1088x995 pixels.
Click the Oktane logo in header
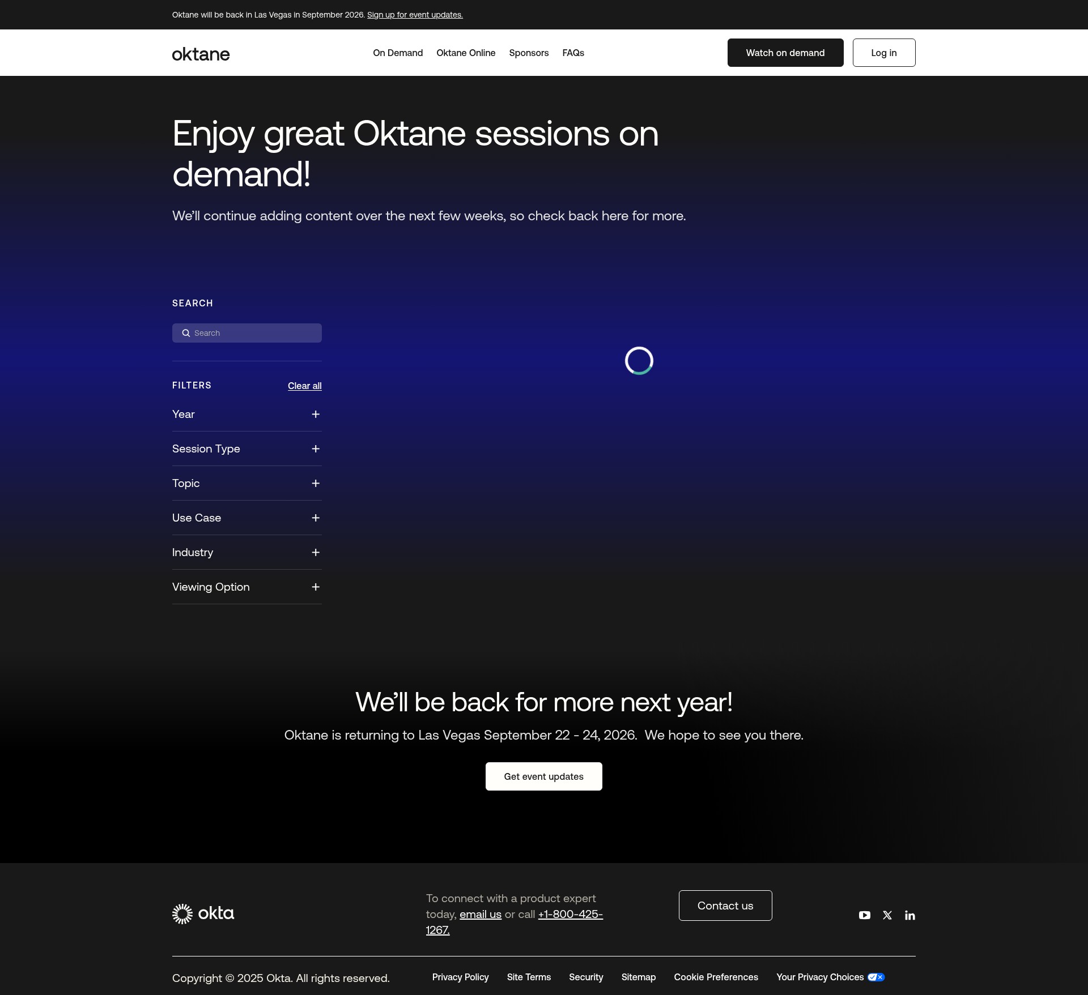pyautogui.click(x=201, y=54)
